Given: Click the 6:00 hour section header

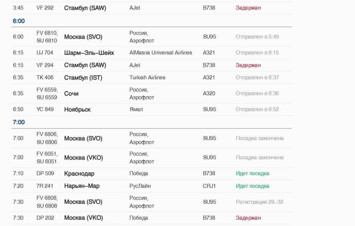Looking at the screenshot, I should [x=19, y=21].
